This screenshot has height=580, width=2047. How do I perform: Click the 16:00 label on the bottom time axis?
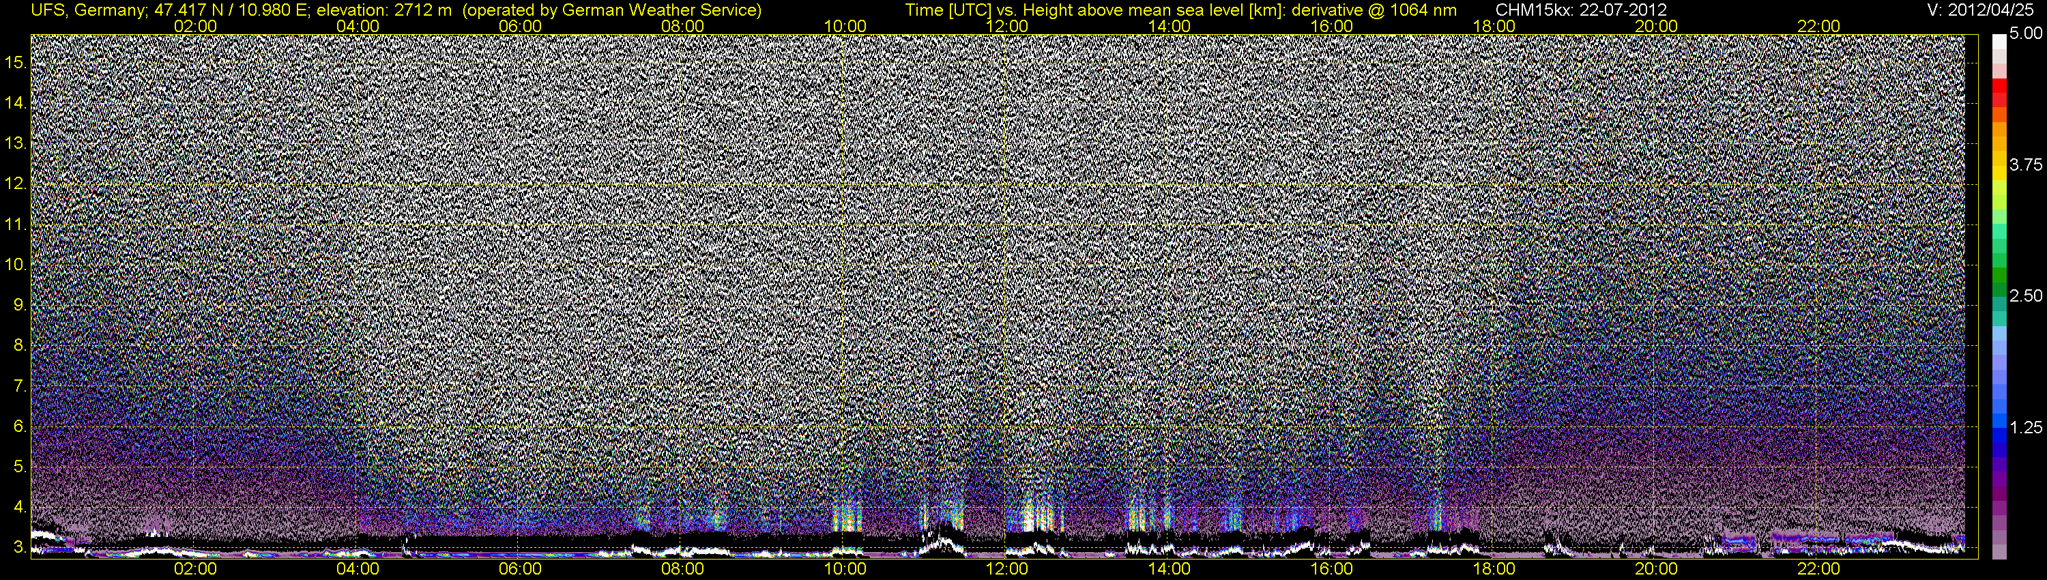point(1332,569)
